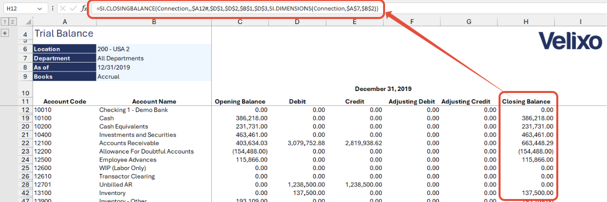Select column H header
The height and width of the screenshot is (202, 607).
(x=526, y=22)
